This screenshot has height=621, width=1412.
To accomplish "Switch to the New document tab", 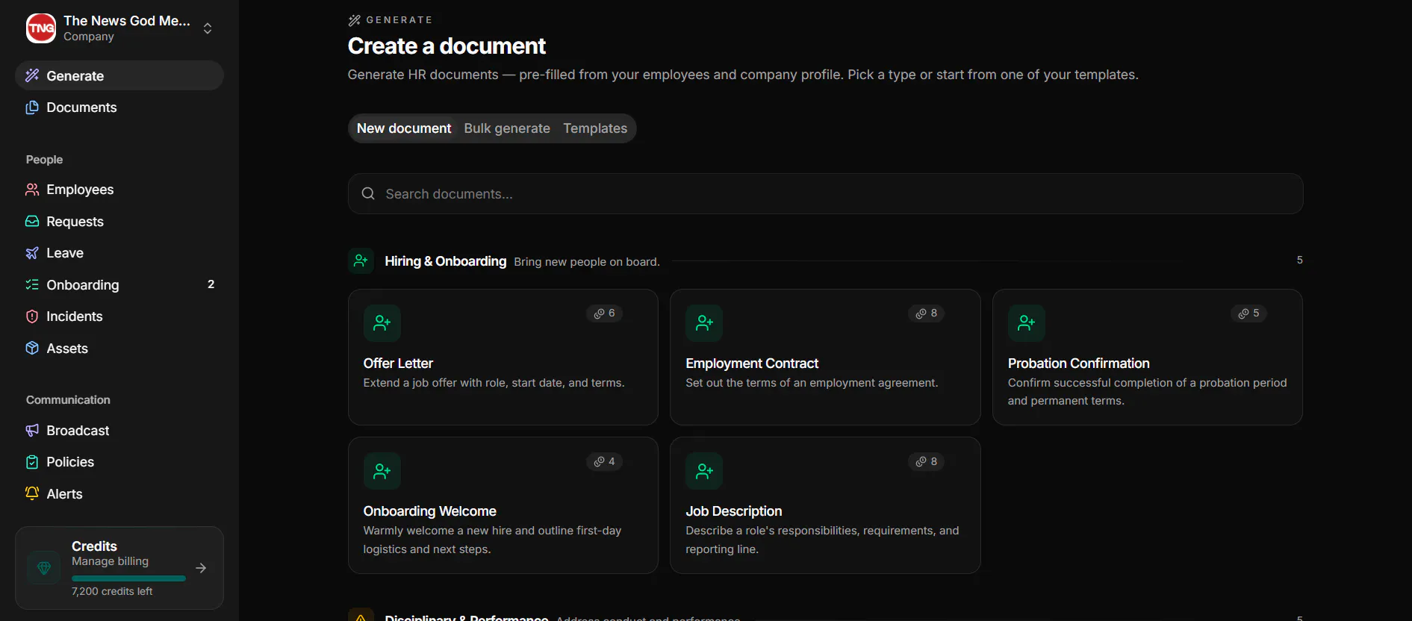I will tap(404, 128).
